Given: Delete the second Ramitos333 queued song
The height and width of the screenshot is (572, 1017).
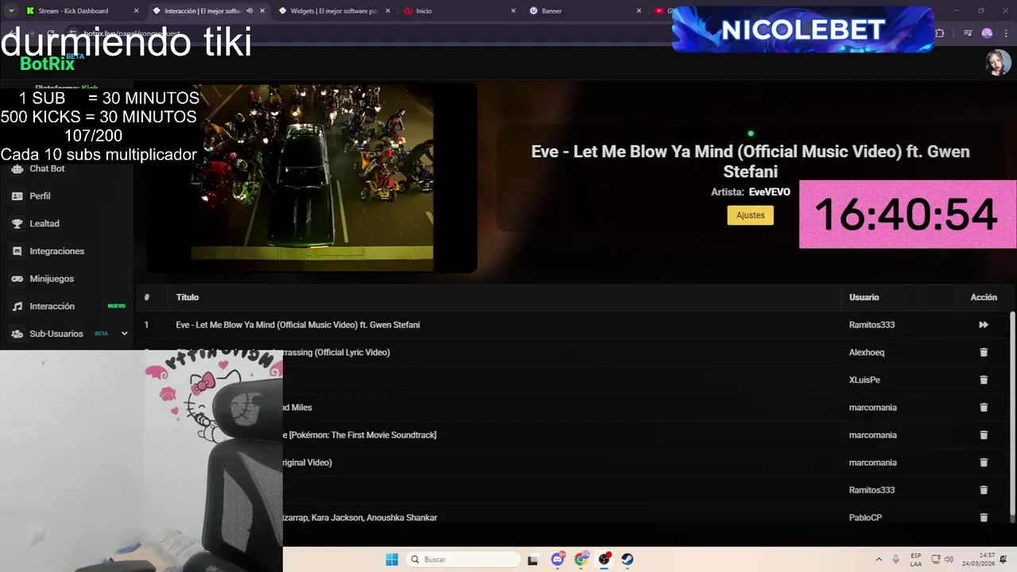Looking at the screenshot, I should coord(984,490).
